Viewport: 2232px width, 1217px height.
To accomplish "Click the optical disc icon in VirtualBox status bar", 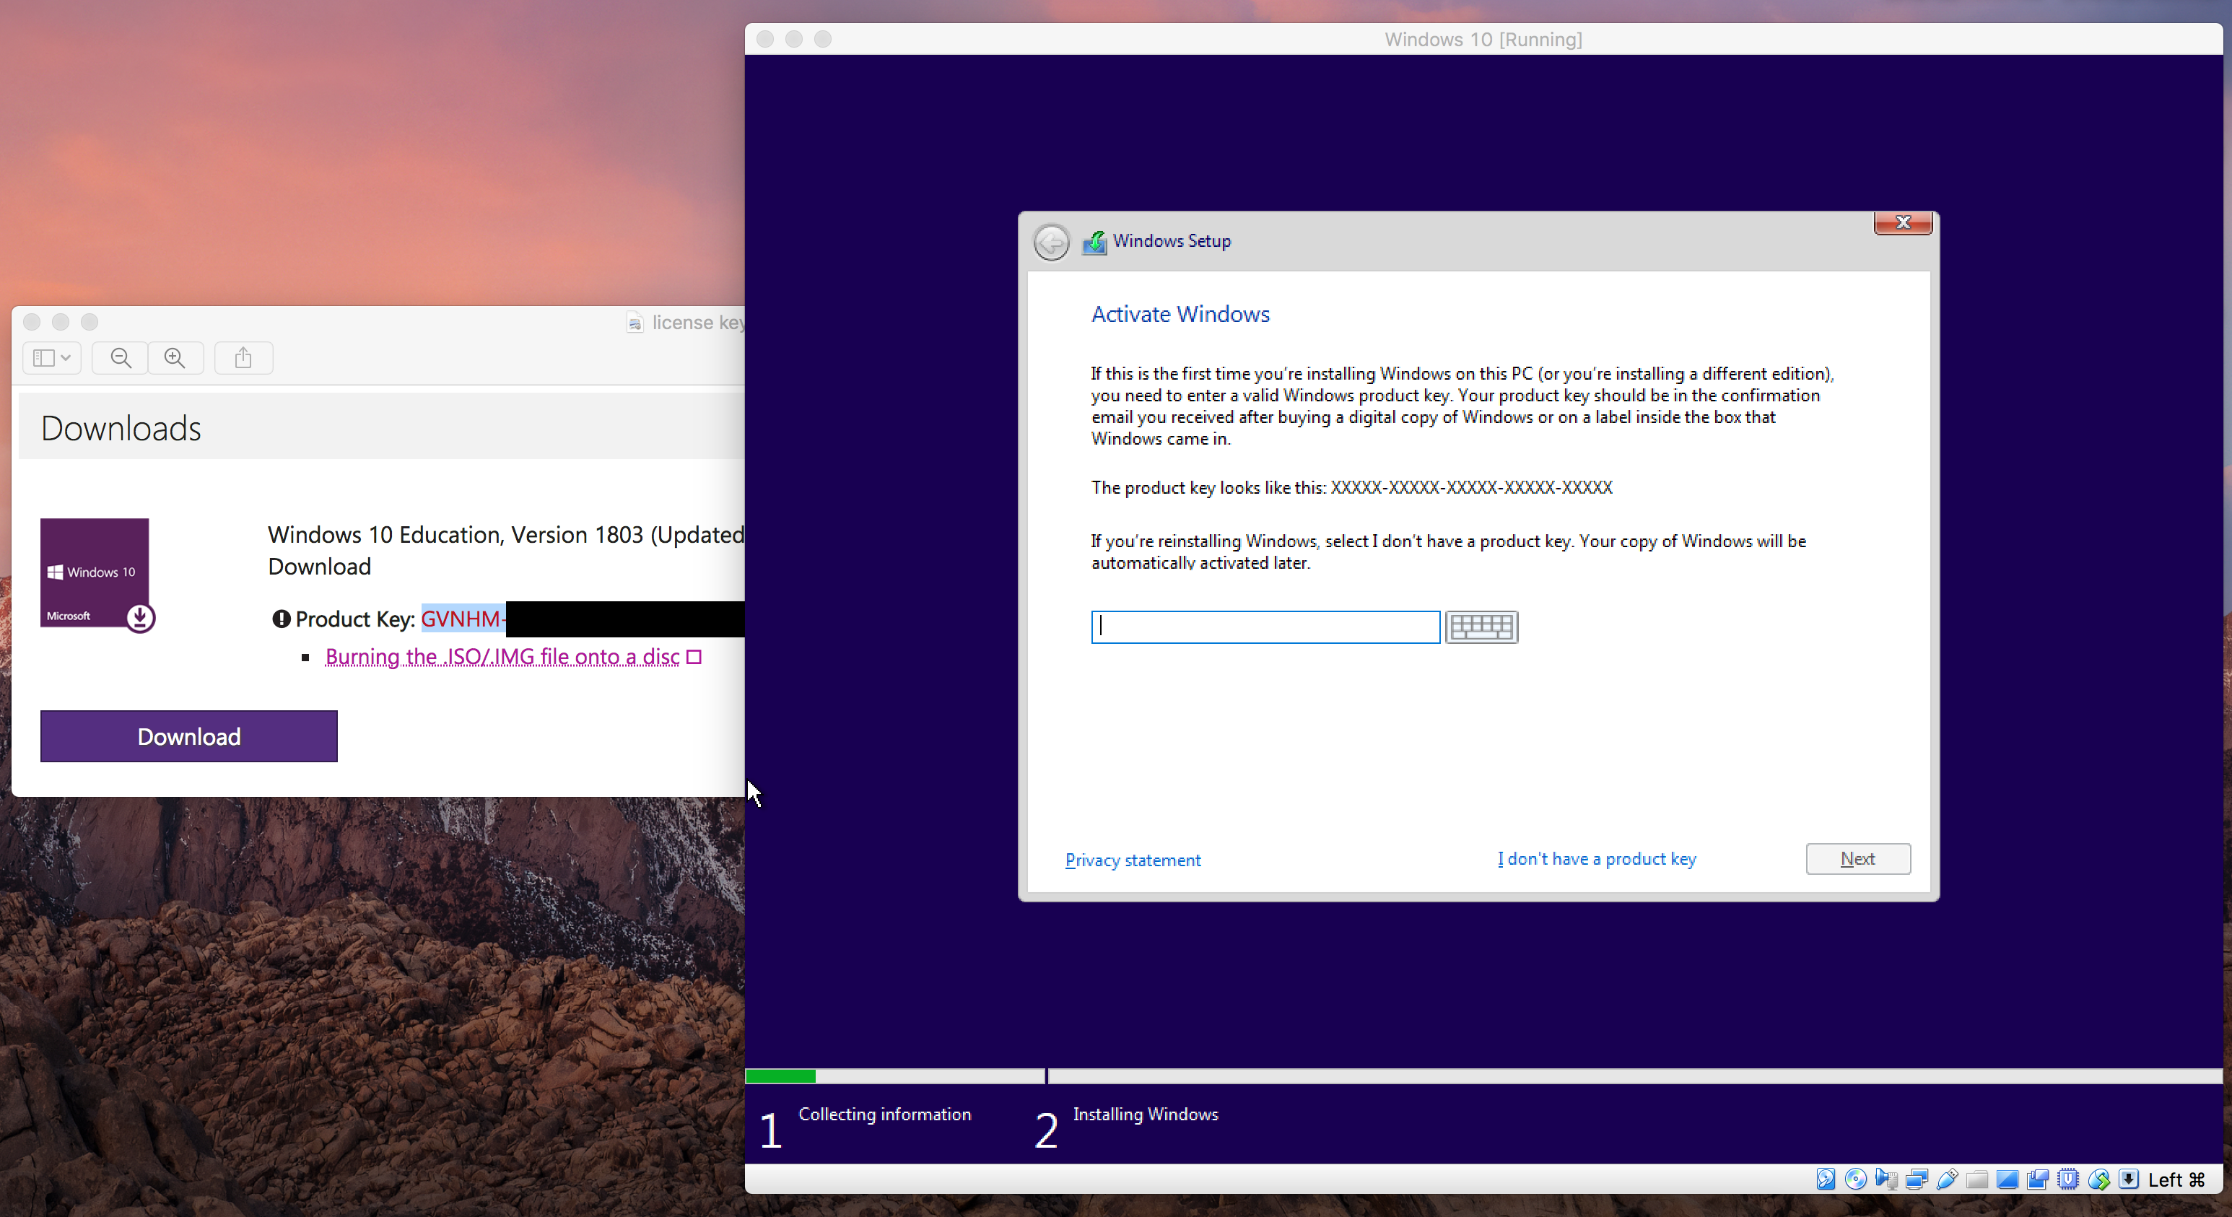I will (1855, 1179).
